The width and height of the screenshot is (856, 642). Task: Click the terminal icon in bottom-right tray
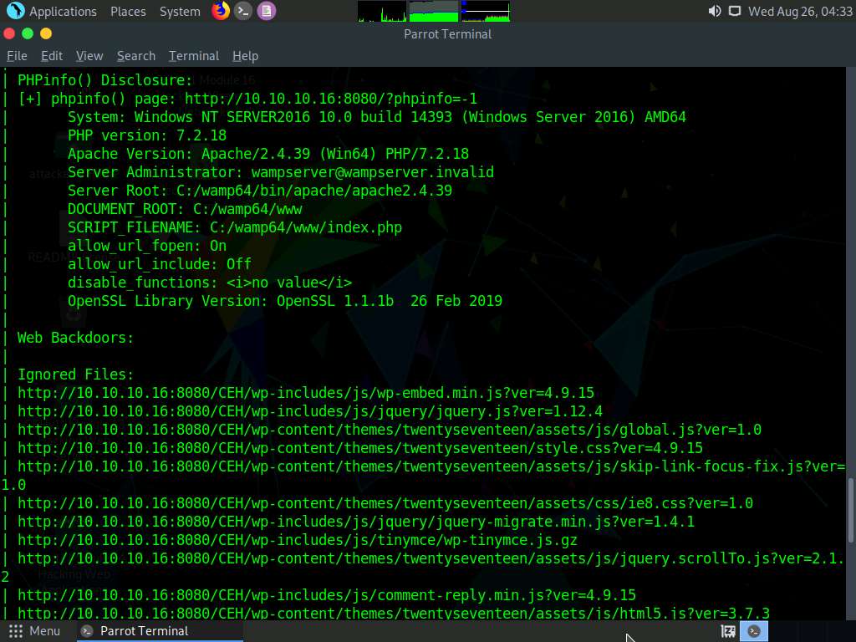[754, 631]
